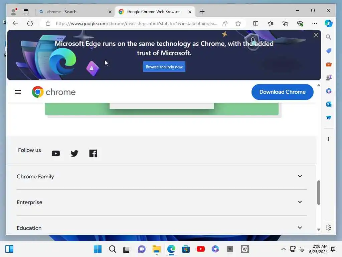Expand the Education section
The image size is (342, 257).
[x=162, y=228]
